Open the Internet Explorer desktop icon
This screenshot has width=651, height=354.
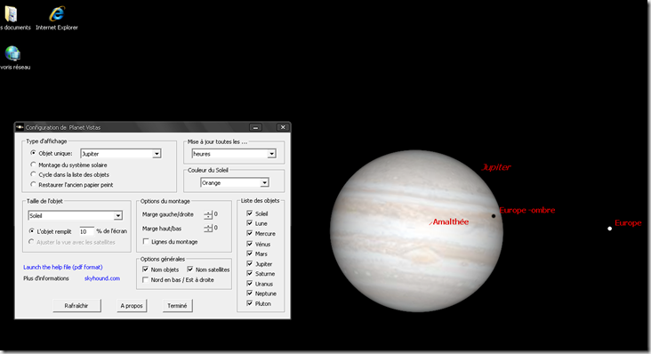pos(57,13)
